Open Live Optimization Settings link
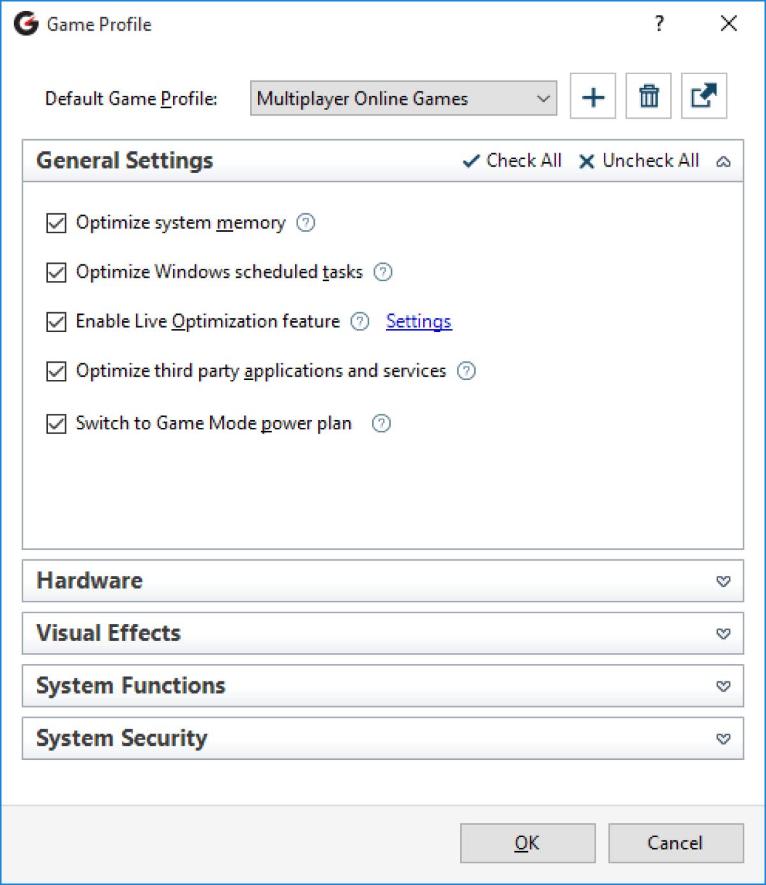The image size is (766, 885). click(418, 321)
